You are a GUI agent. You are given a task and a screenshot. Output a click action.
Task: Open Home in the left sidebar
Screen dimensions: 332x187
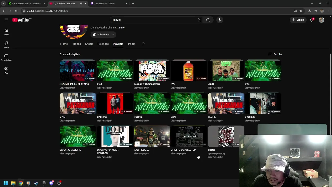click(x=6, y=32)
